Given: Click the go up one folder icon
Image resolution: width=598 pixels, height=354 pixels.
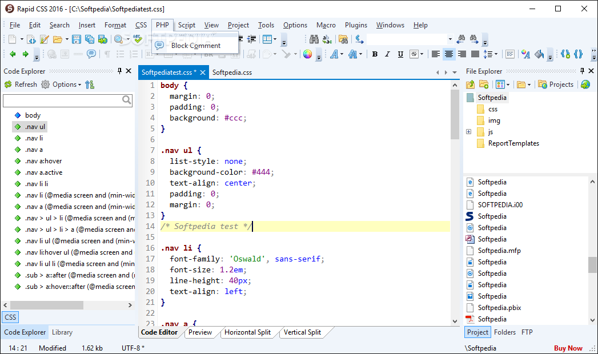Looking at the screenshot, I should (470, 85).
